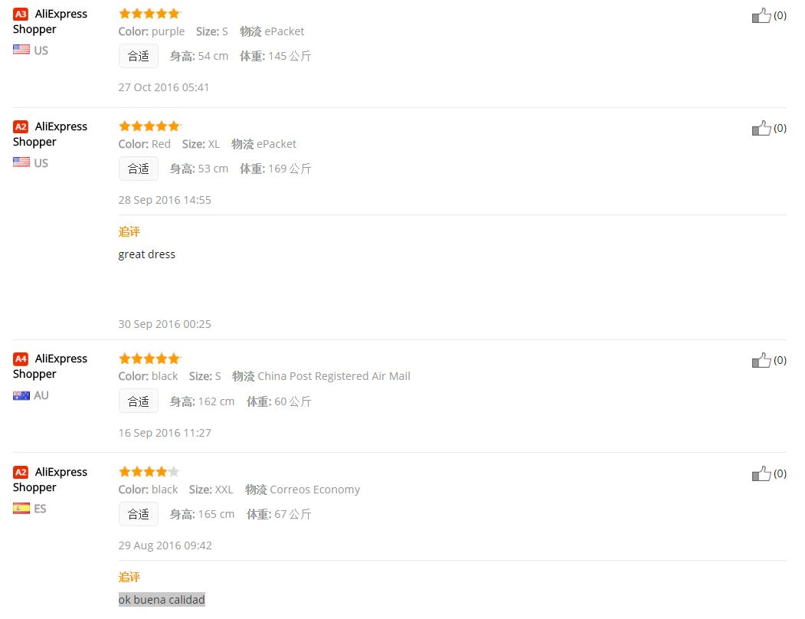Like the ES shopper's black XXL review
805x619 pixels.
(x=761, y=473)
